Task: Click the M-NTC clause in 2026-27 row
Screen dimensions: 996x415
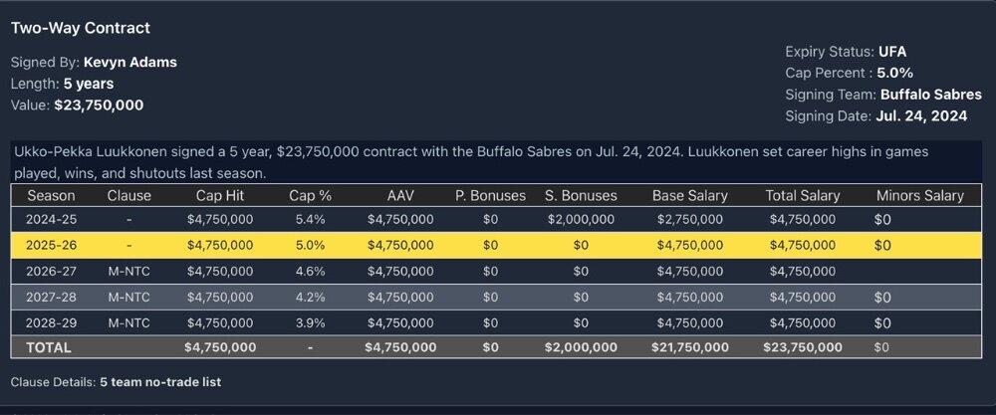Action: [128, 270]
